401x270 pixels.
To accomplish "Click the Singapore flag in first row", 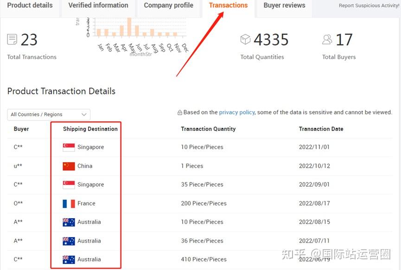I will click(x=69, y=147).
